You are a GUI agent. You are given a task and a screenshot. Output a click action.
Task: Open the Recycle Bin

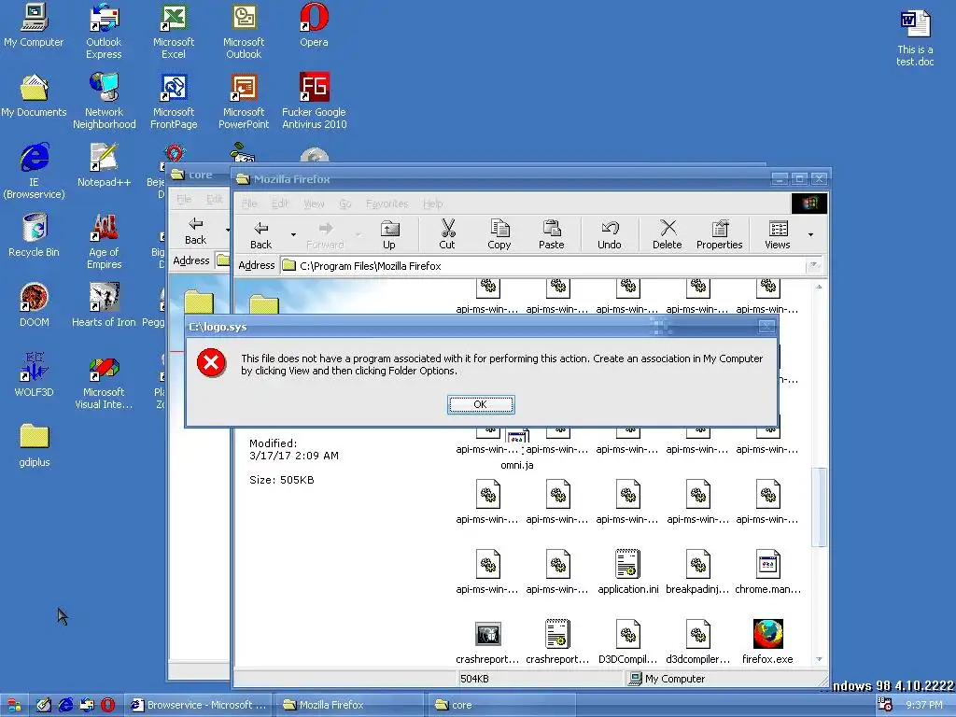click(x=34, y=236)
